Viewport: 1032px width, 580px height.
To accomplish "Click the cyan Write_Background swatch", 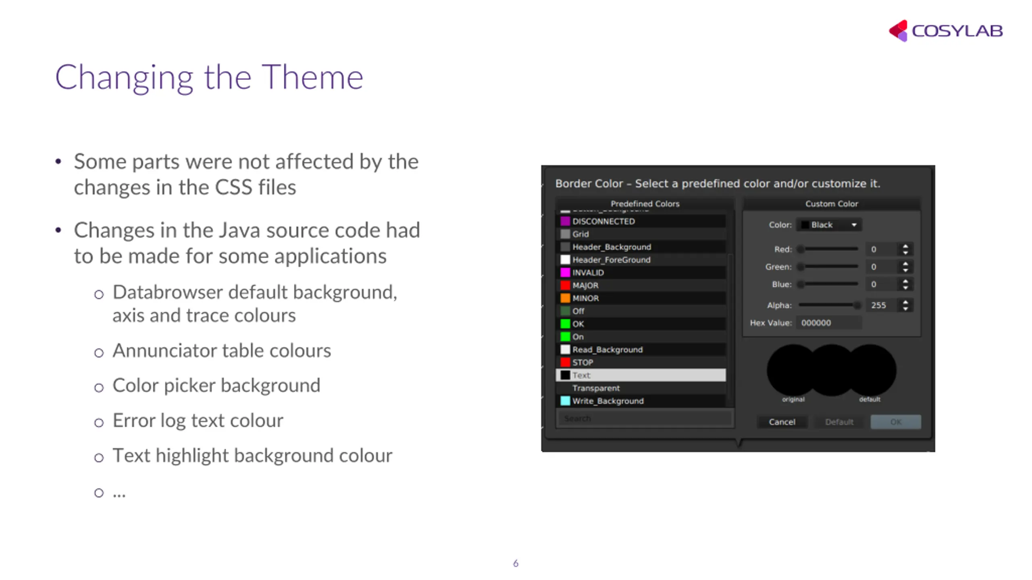I will click(565, 401).
